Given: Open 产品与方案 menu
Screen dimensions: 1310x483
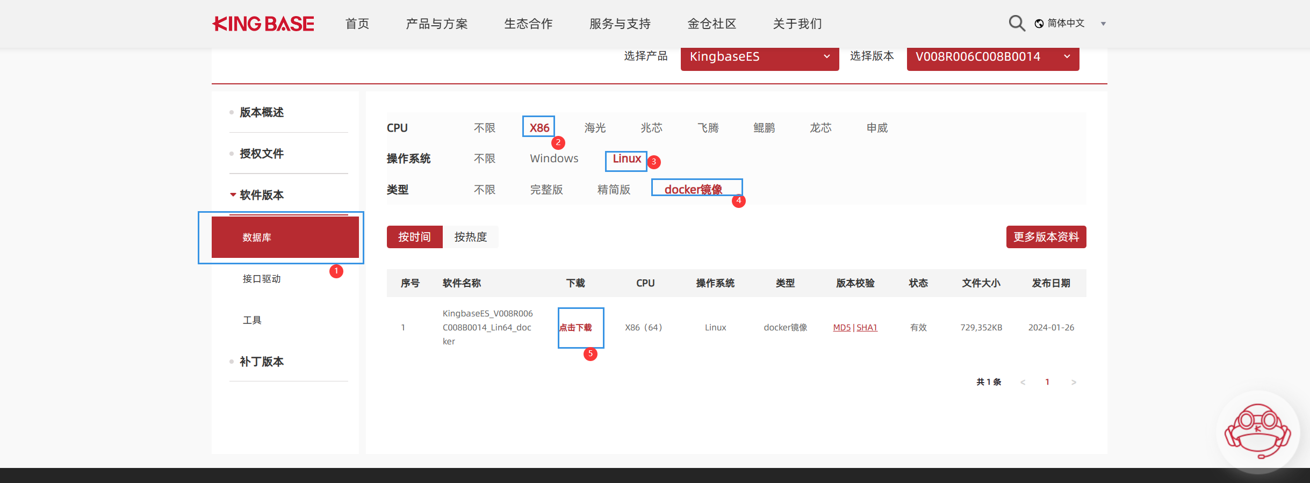Looking at the screenshot, I should [437, 24].
